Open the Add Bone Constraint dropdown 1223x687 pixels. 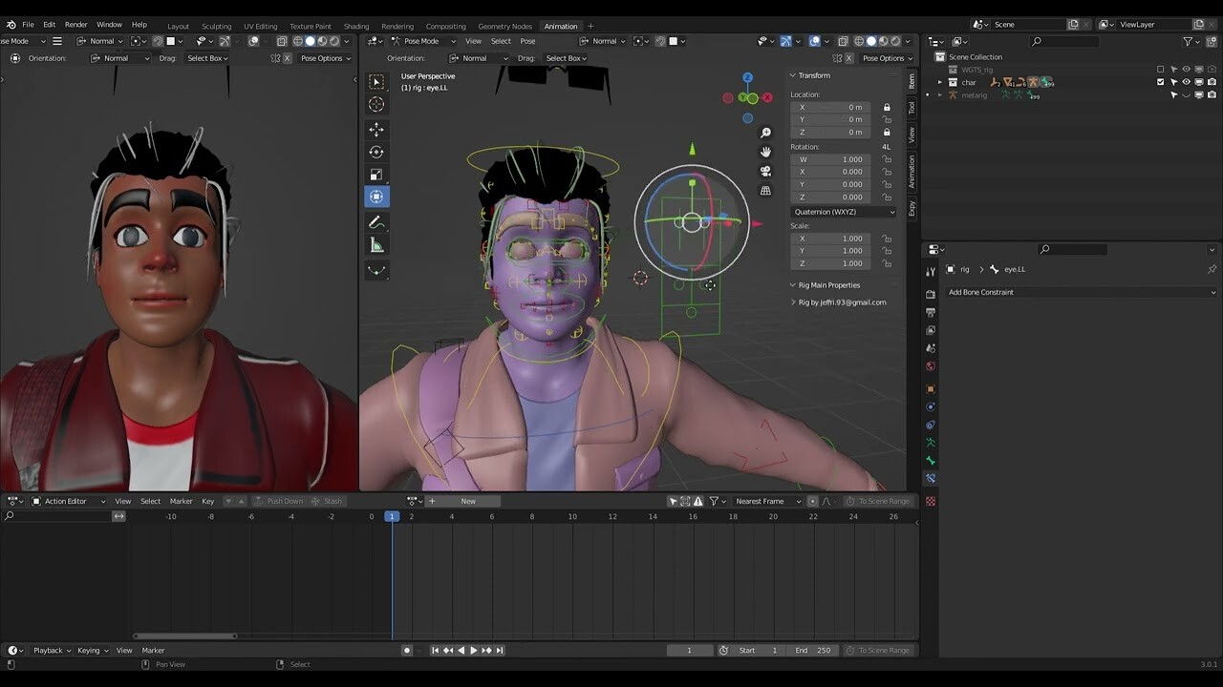coord(1080,292)
